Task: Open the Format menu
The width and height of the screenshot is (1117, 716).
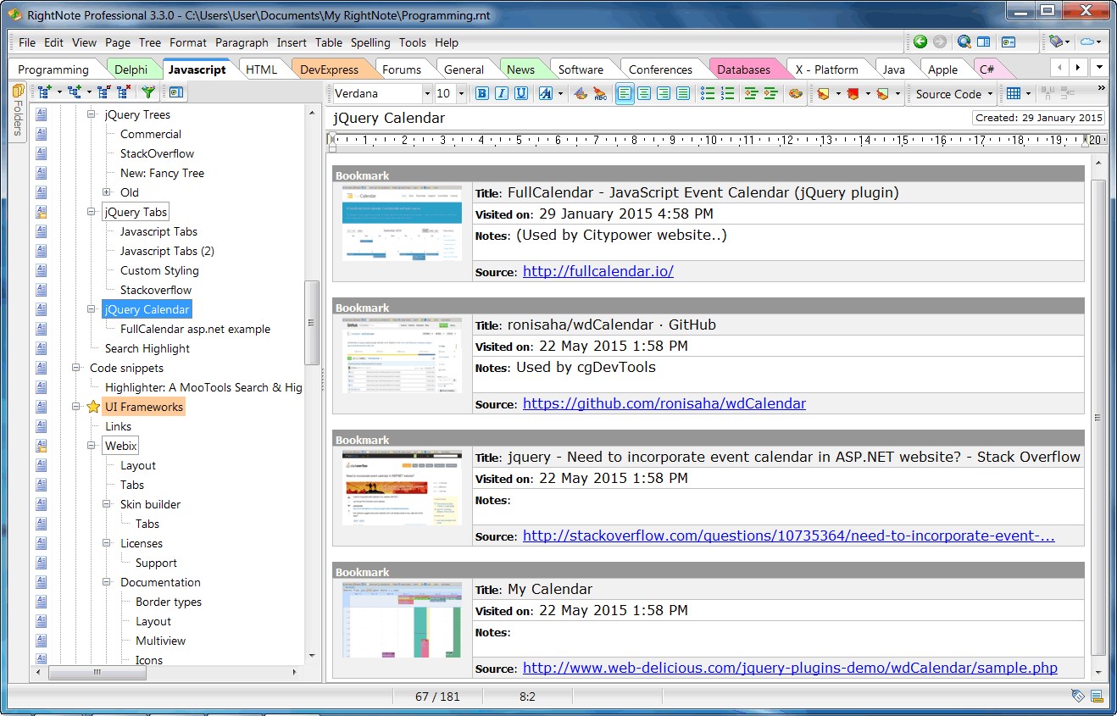Action: pyautogui.click(x=187, y=42)
